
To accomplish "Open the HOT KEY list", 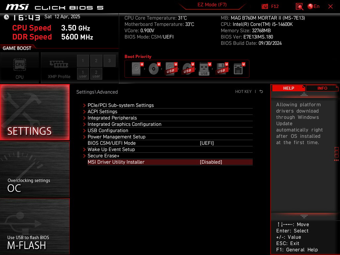I will (x=243, y=92).
